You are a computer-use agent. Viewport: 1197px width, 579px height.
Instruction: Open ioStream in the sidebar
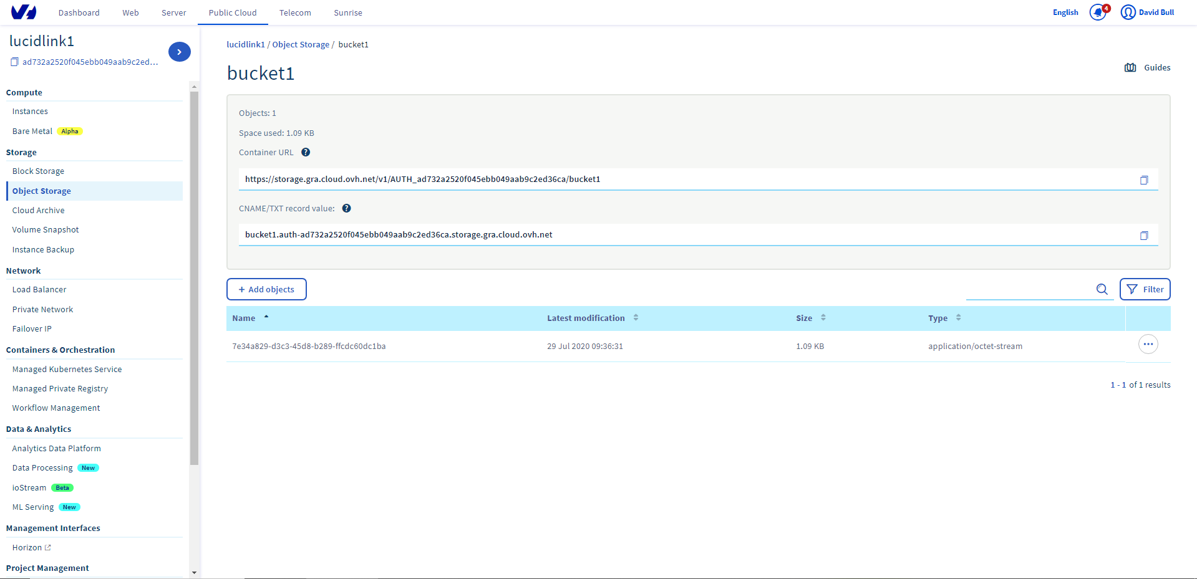tap(29, 488)
